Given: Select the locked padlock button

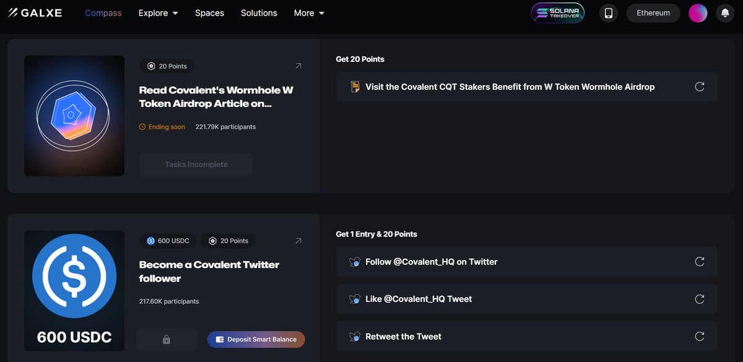Looking at the screenshot, I should 167,340.
